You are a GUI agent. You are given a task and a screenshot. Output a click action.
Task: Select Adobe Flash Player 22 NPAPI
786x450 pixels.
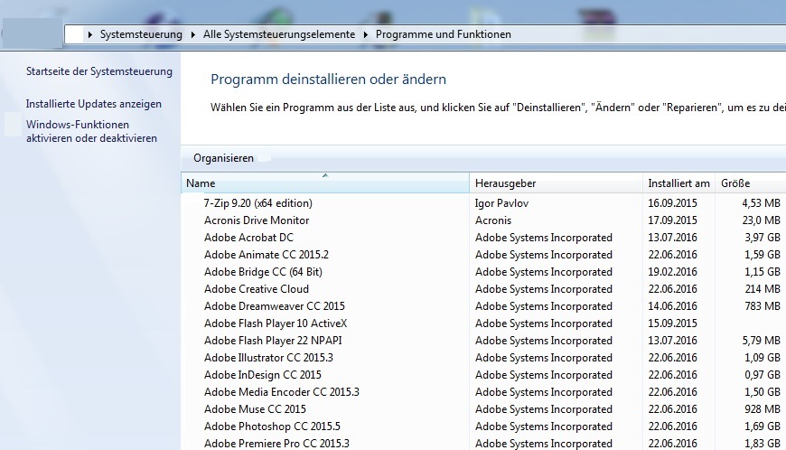coord(273,341)
